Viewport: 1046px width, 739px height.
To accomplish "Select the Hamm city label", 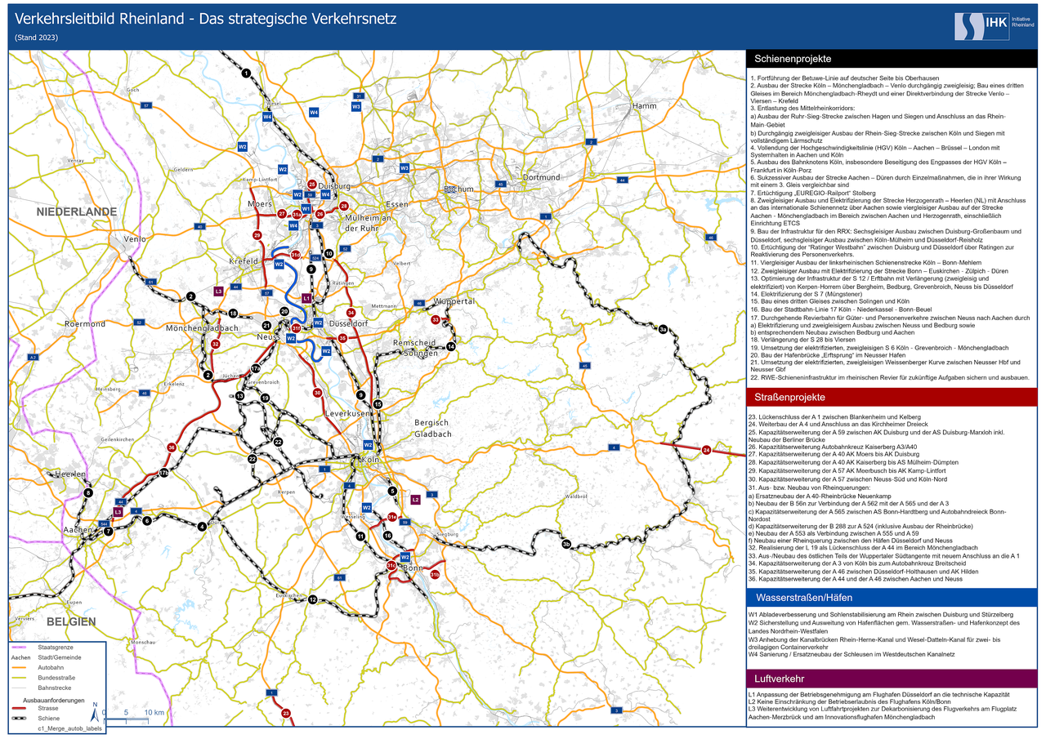I will (x=644, y=106).
